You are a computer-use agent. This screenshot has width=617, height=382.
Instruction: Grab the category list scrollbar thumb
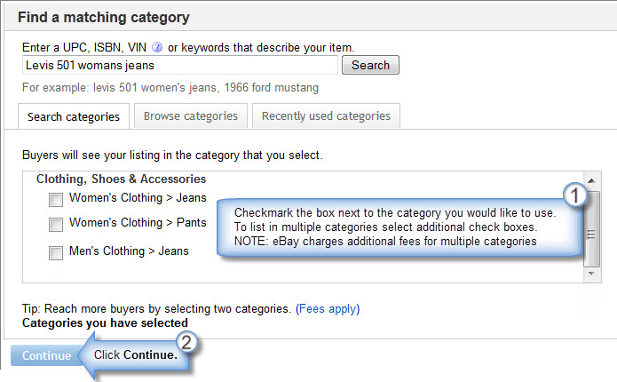click(591, 229)
